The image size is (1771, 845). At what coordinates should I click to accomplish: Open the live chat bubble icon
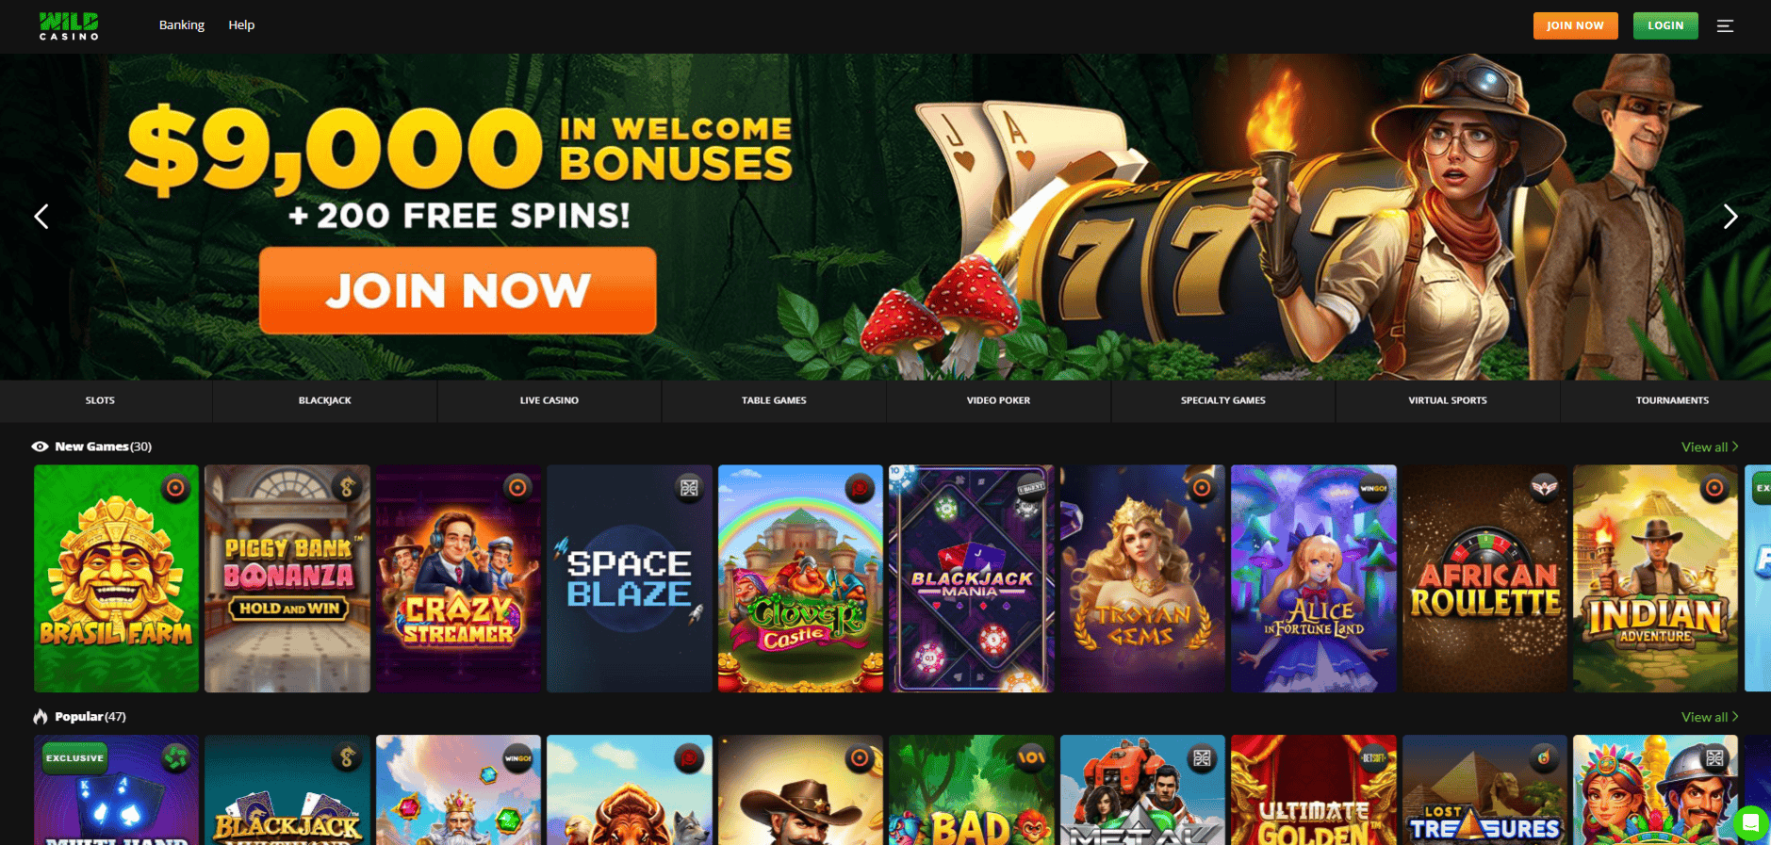point(1750,823)
